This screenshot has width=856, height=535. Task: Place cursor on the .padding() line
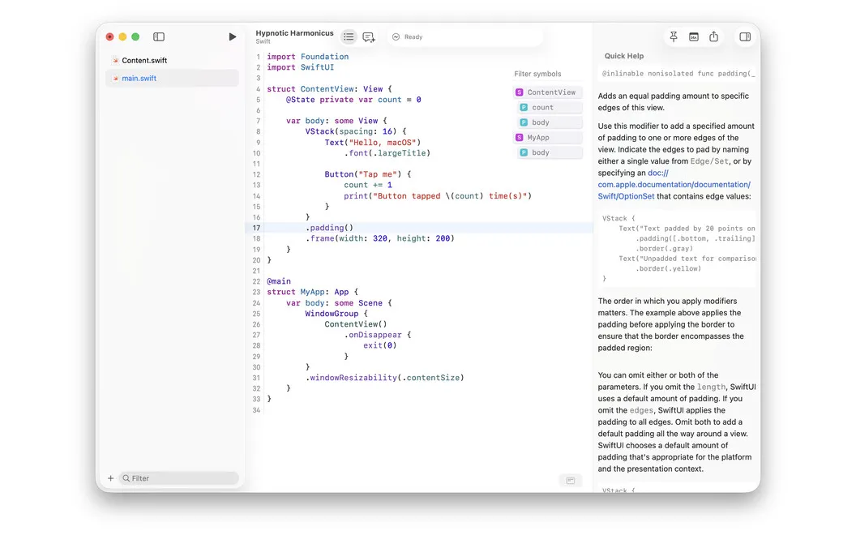click(x=329, y=228)
